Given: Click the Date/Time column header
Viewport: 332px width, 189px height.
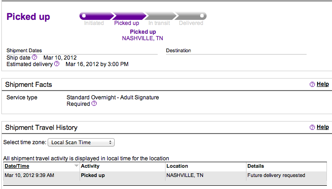Looking at the screenshot, I should [17, 166].
